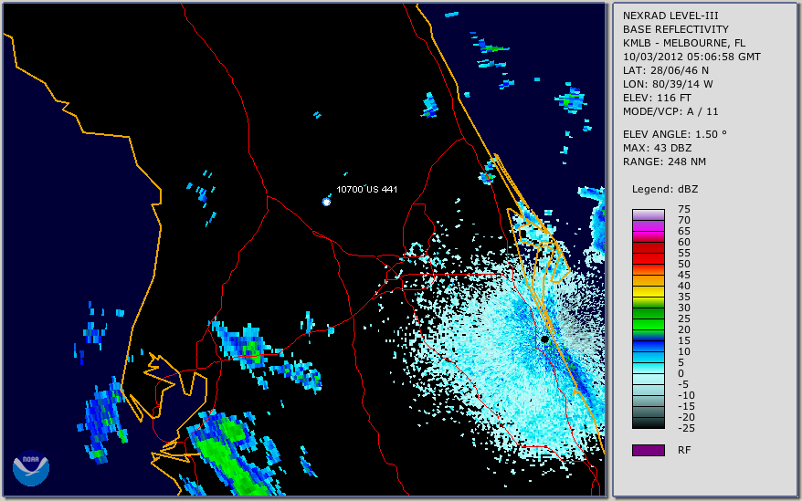Click the purple RF color swatch
Screen dimensions: 802x501
tap(648, 450)
